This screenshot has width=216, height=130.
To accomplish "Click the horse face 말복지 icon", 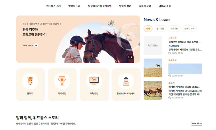I will 30,81.
